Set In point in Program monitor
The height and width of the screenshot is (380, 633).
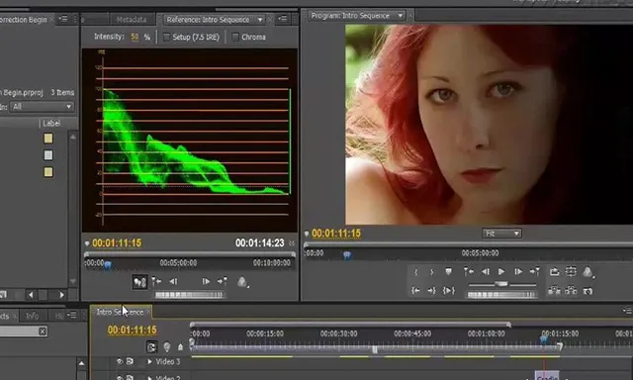point(415,272)
